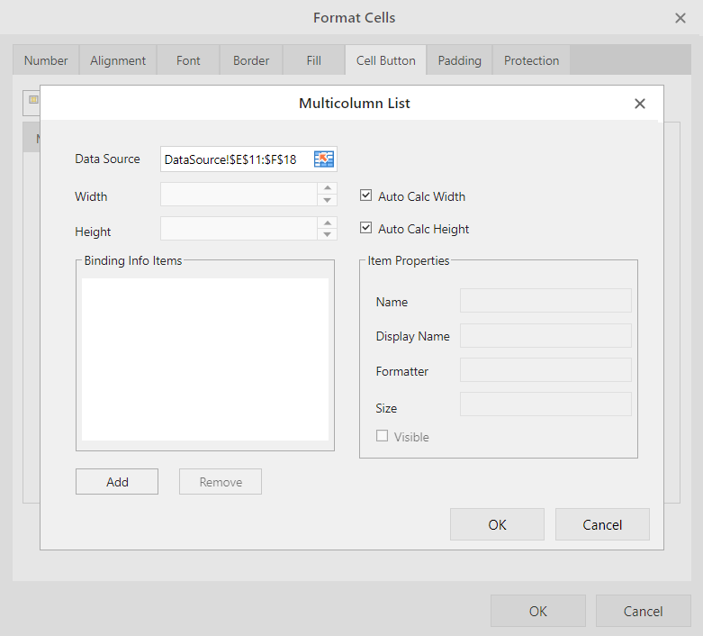Go to the Protection tab

coord(531,60)
